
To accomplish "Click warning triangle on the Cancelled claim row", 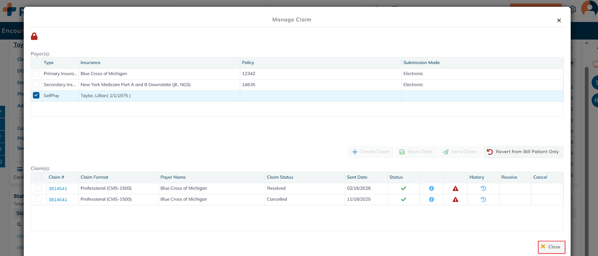I will click(455, 200).
